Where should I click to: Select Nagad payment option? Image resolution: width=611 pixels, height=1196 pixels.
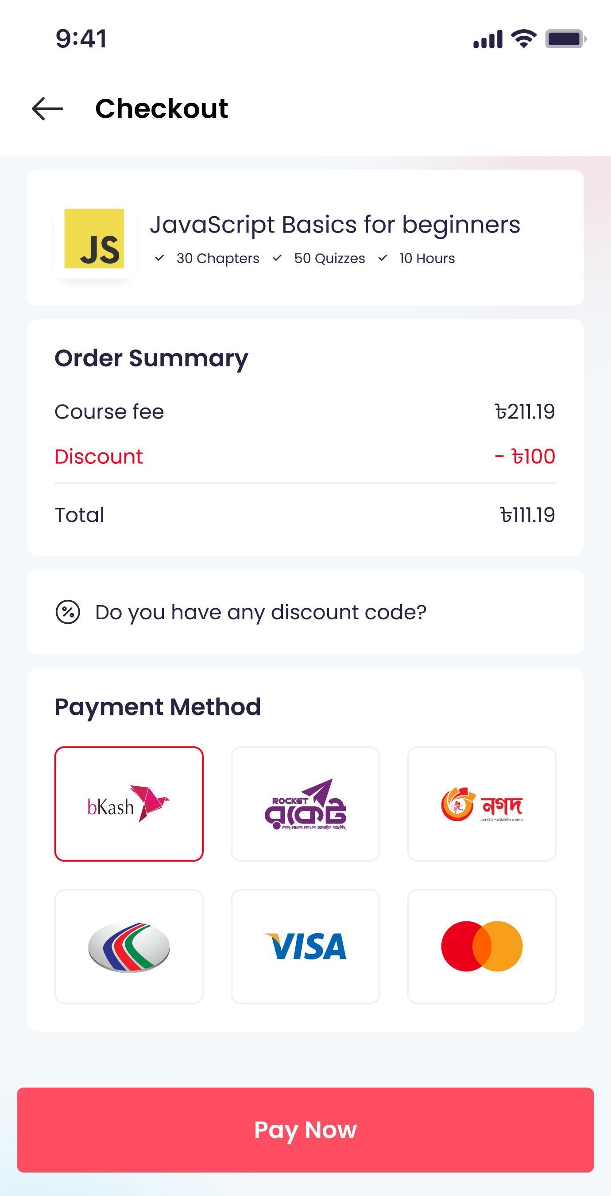pos(482,804)
